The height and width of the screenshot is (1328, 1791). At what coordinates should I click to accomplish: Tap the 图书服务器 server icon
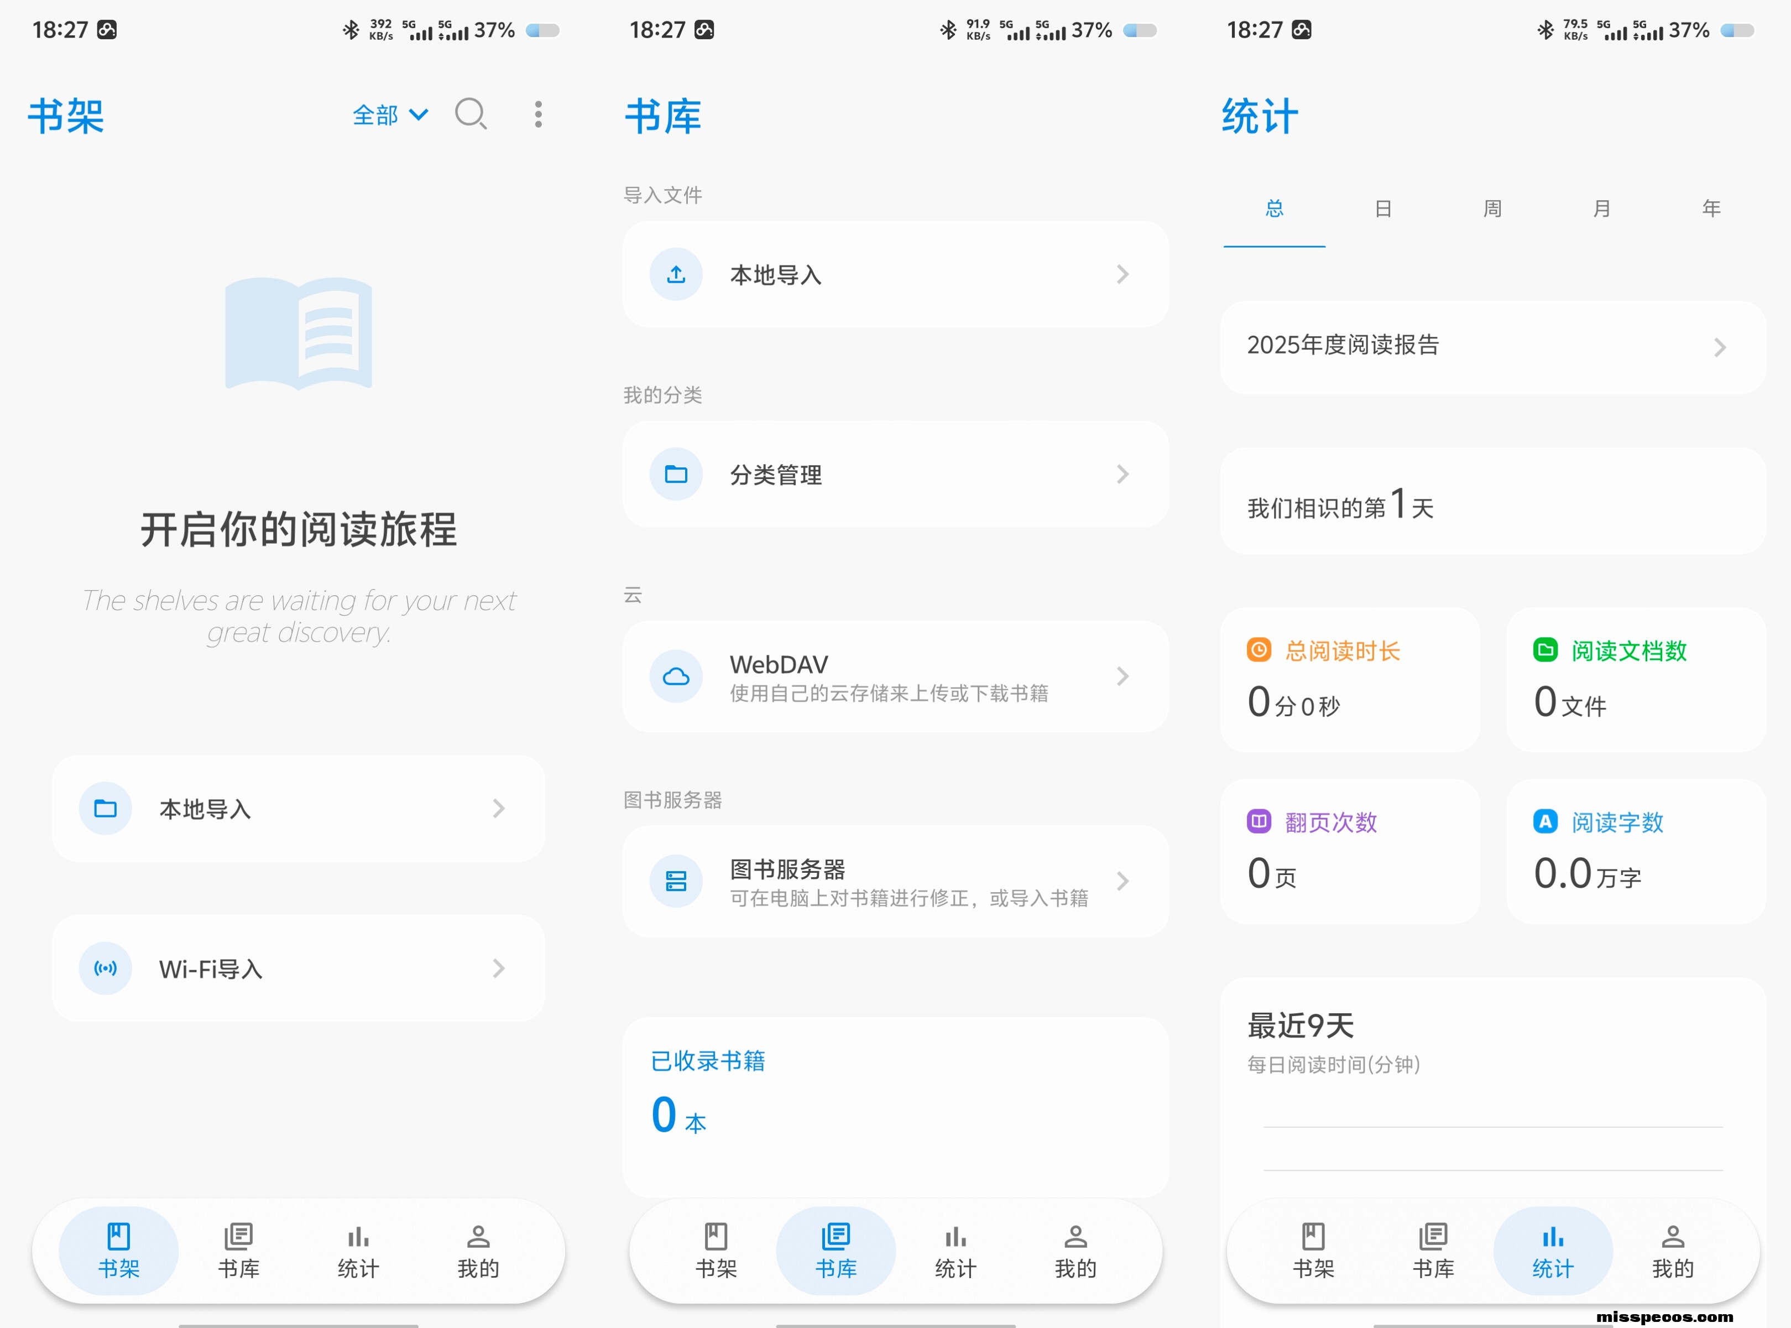pos(676,882)
